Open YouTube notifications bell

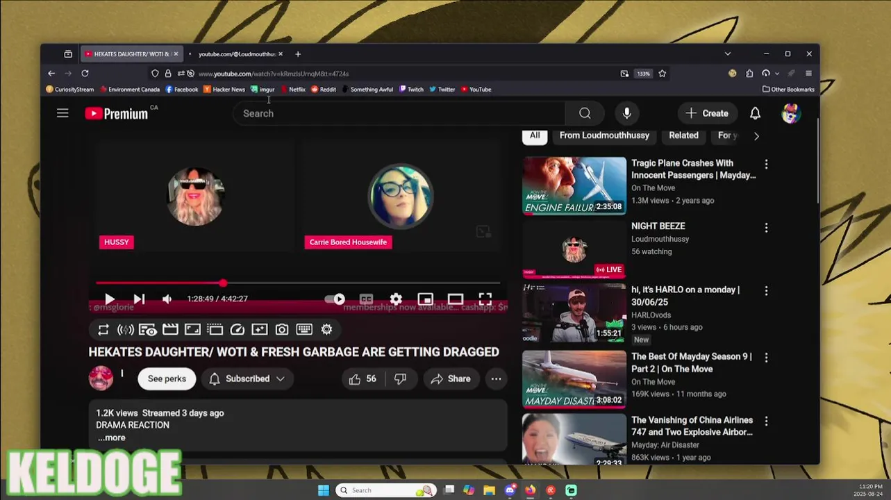coord(755,113)
